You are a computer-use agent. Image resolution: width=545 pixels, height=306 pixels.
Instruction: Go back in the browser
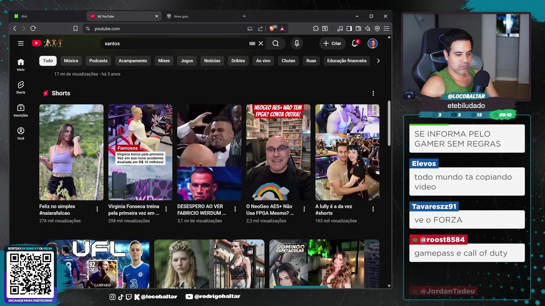[x=14, y=28]
